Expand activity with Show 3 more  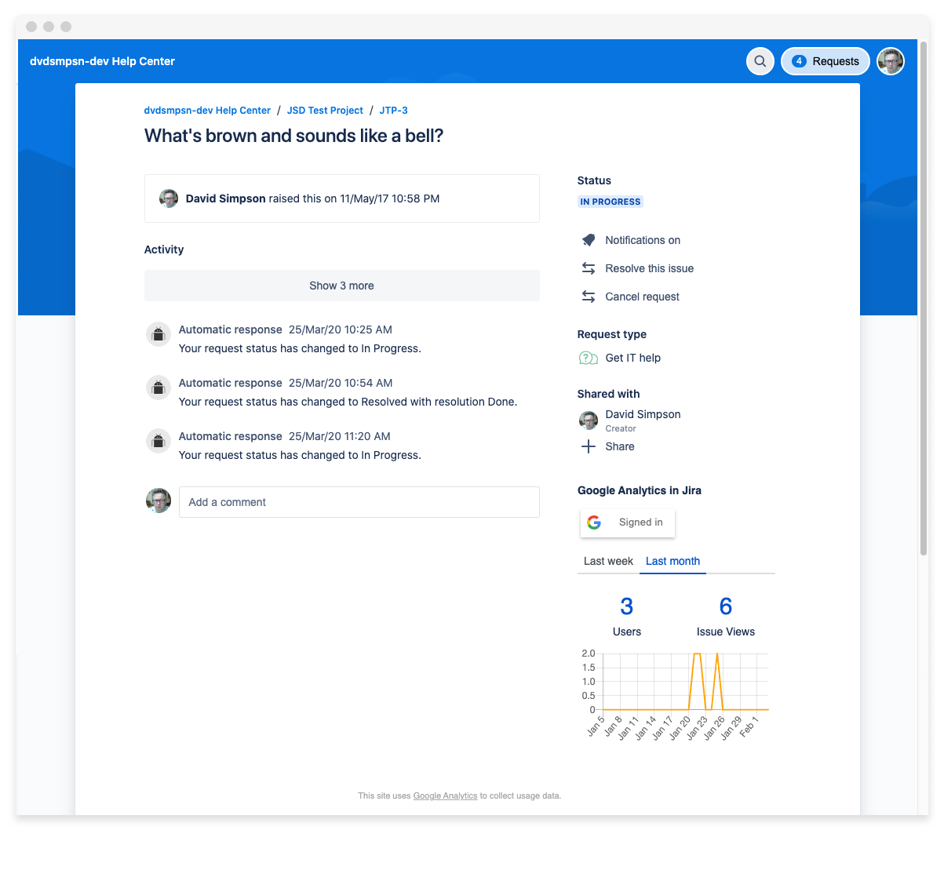pyautogui.click(x=341, y=286)
